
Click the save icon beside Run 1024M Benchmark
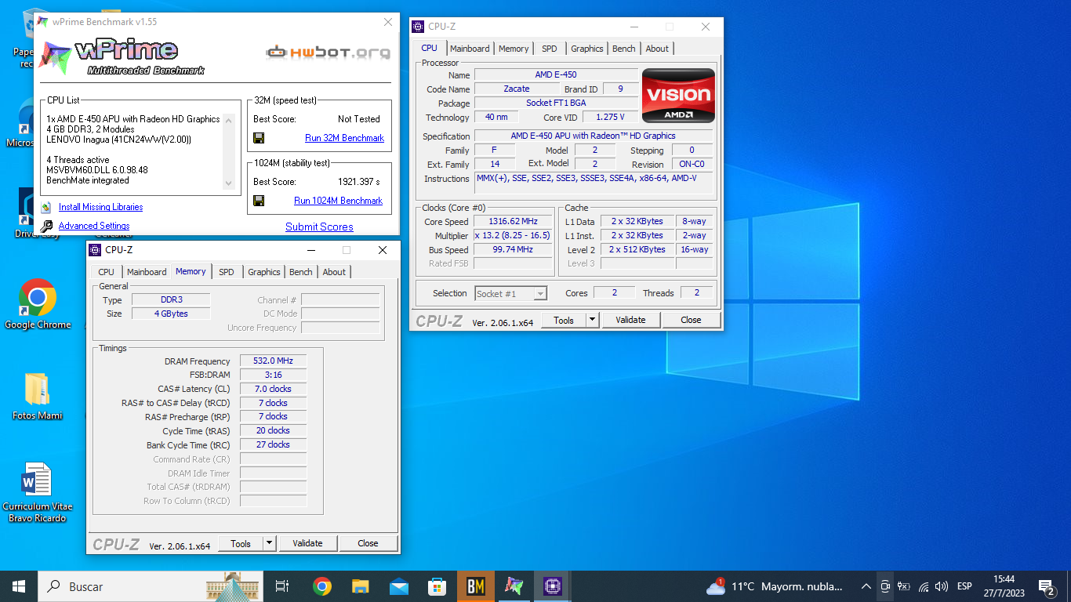pyautogui.click(x=259, y=201)
